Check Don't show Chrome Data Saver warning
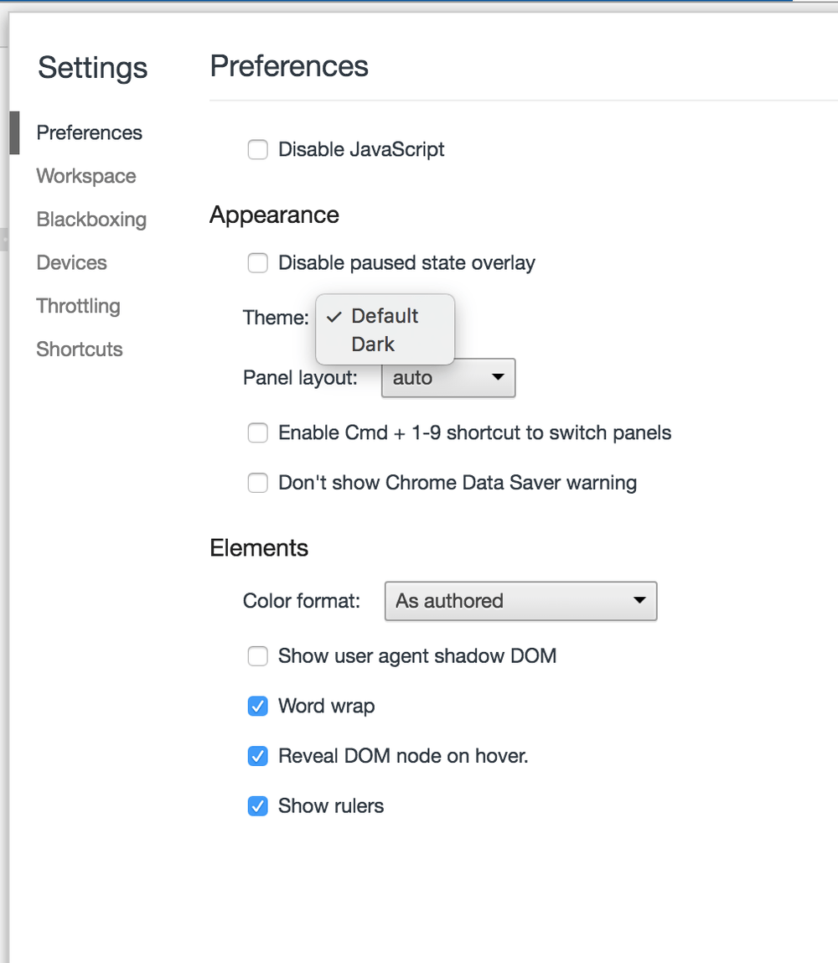 pyautogui.click(x=258, y=483)
